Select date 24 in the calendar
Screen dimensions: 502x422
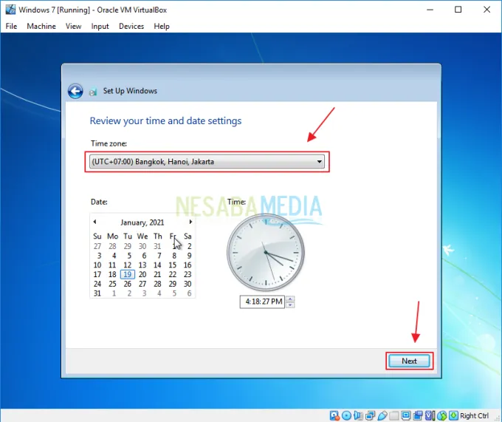click(x=97, y=284)
